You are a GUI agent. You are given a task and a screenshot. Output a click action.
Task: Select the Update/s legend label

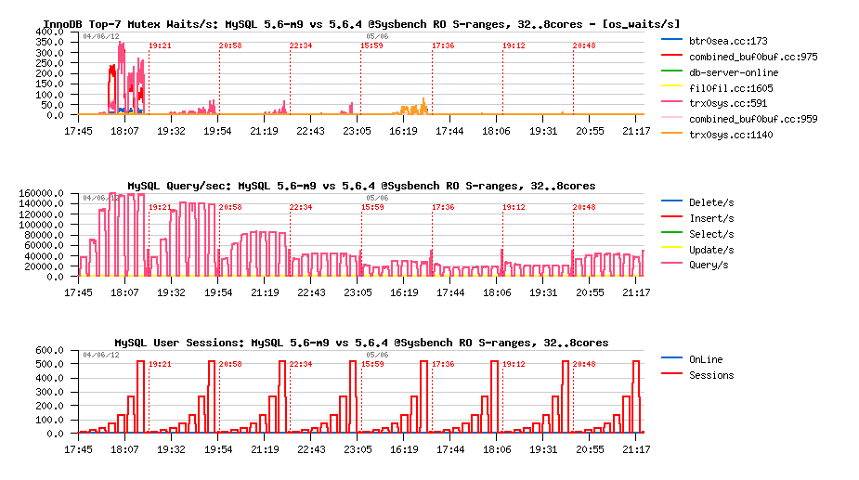coord(711,250)
